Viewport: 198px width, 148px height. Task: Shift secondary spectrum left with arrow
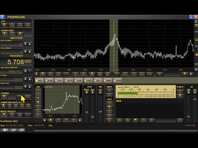(x=44, y=120)
